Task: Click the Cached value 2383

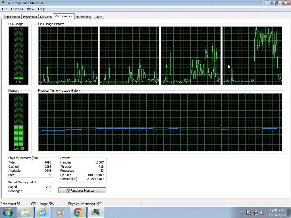Action: click(48, 167)
